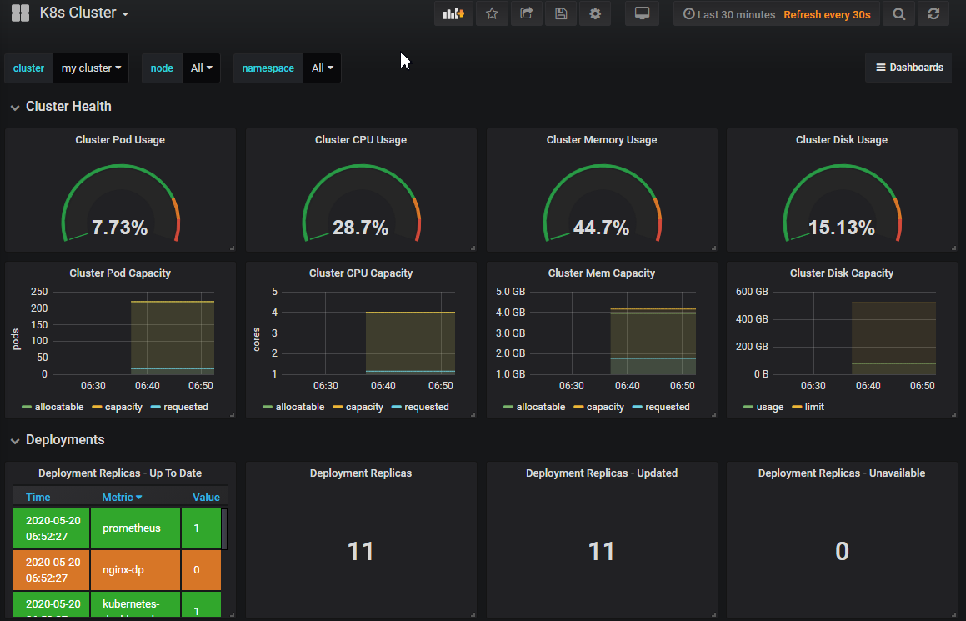Open the namespace All dropdown
The image size is (966, 621).
(321, 68)
